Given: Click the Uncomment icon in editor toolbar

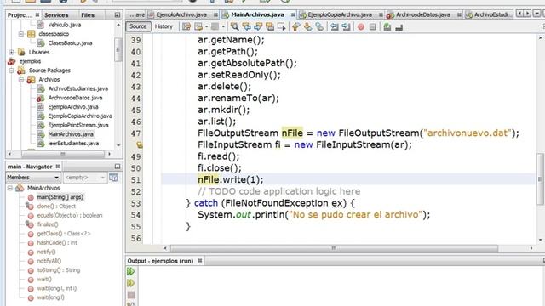Looking at the screenshot, I should click(399, 26).
